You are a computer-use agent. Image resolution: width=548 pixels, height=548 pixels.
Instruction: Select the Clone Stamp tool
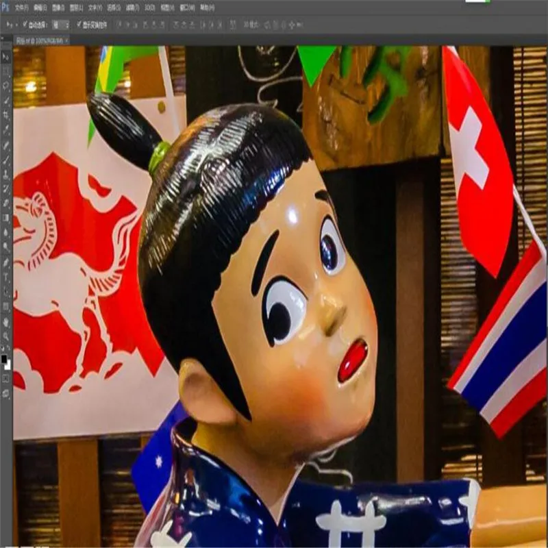coord(6,175)
